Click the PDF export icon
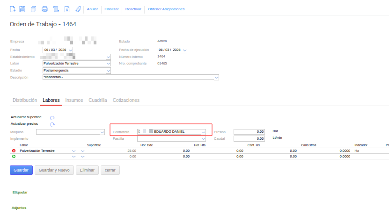 tap(67, 9)
